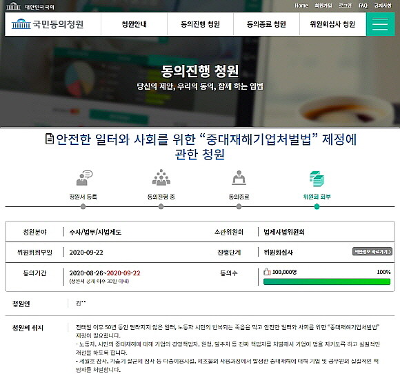
Task: Click the 소관위원회 row label
Action: tap(229, 232)
